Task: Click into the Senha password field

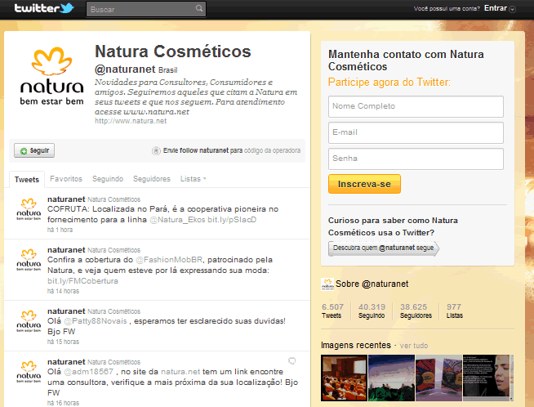Action: coord(416,158)
